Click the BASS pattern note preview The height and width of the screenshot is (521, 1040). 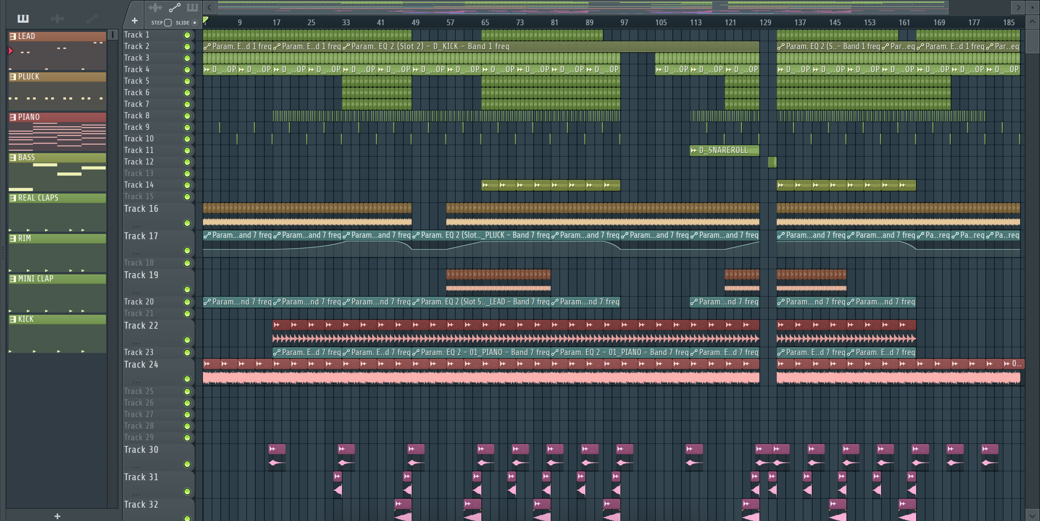tap(57, 177)
